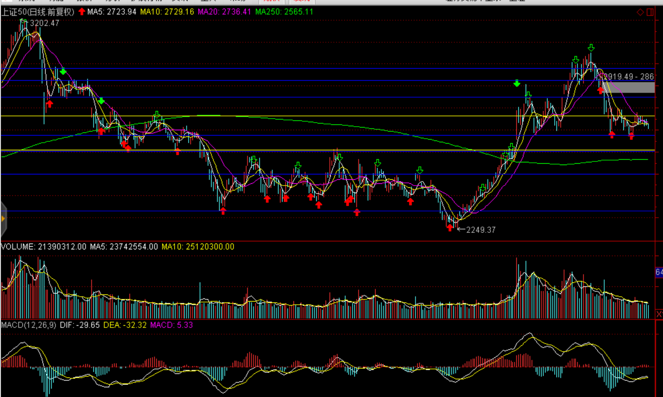Screen dimensions: 663x397
Task: Select the VOLUME indicator label
Action: pos(18,247)
